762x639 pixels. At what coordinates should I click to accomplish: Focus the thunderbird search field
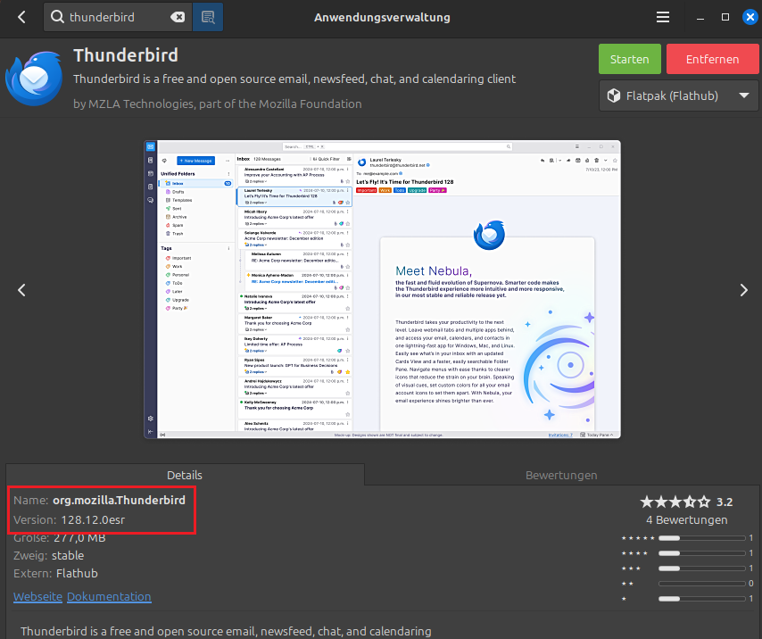point(117,18)
